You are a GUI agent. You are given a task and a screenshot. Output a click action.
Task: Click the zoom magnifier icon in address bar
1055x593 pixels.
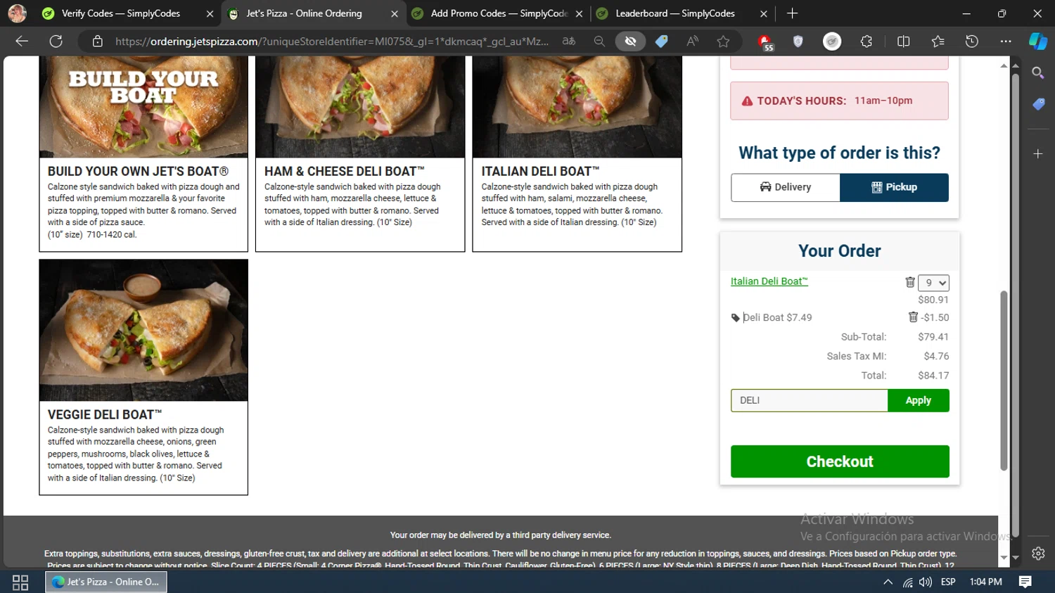(599, 42)
